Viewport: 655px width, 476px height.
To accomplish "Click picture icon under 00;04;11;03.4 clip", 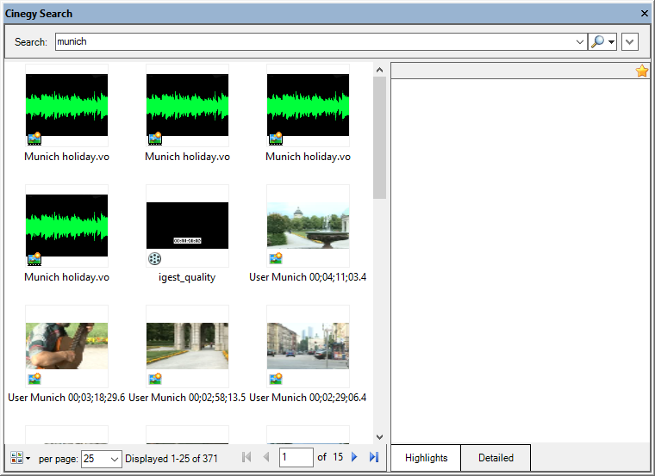I will pyautogui.click(x=276, y=258).
